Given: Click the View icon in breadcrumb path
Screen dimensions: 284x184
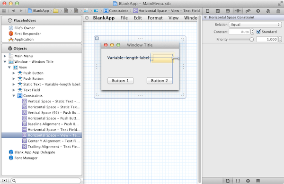Looking at the screenshot, I should click(96, 11).
